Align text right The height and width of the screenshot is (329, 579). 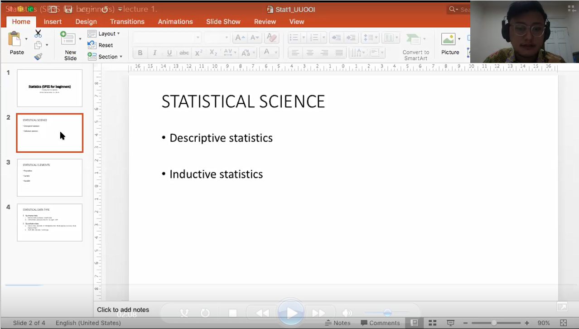pos(324,53)
